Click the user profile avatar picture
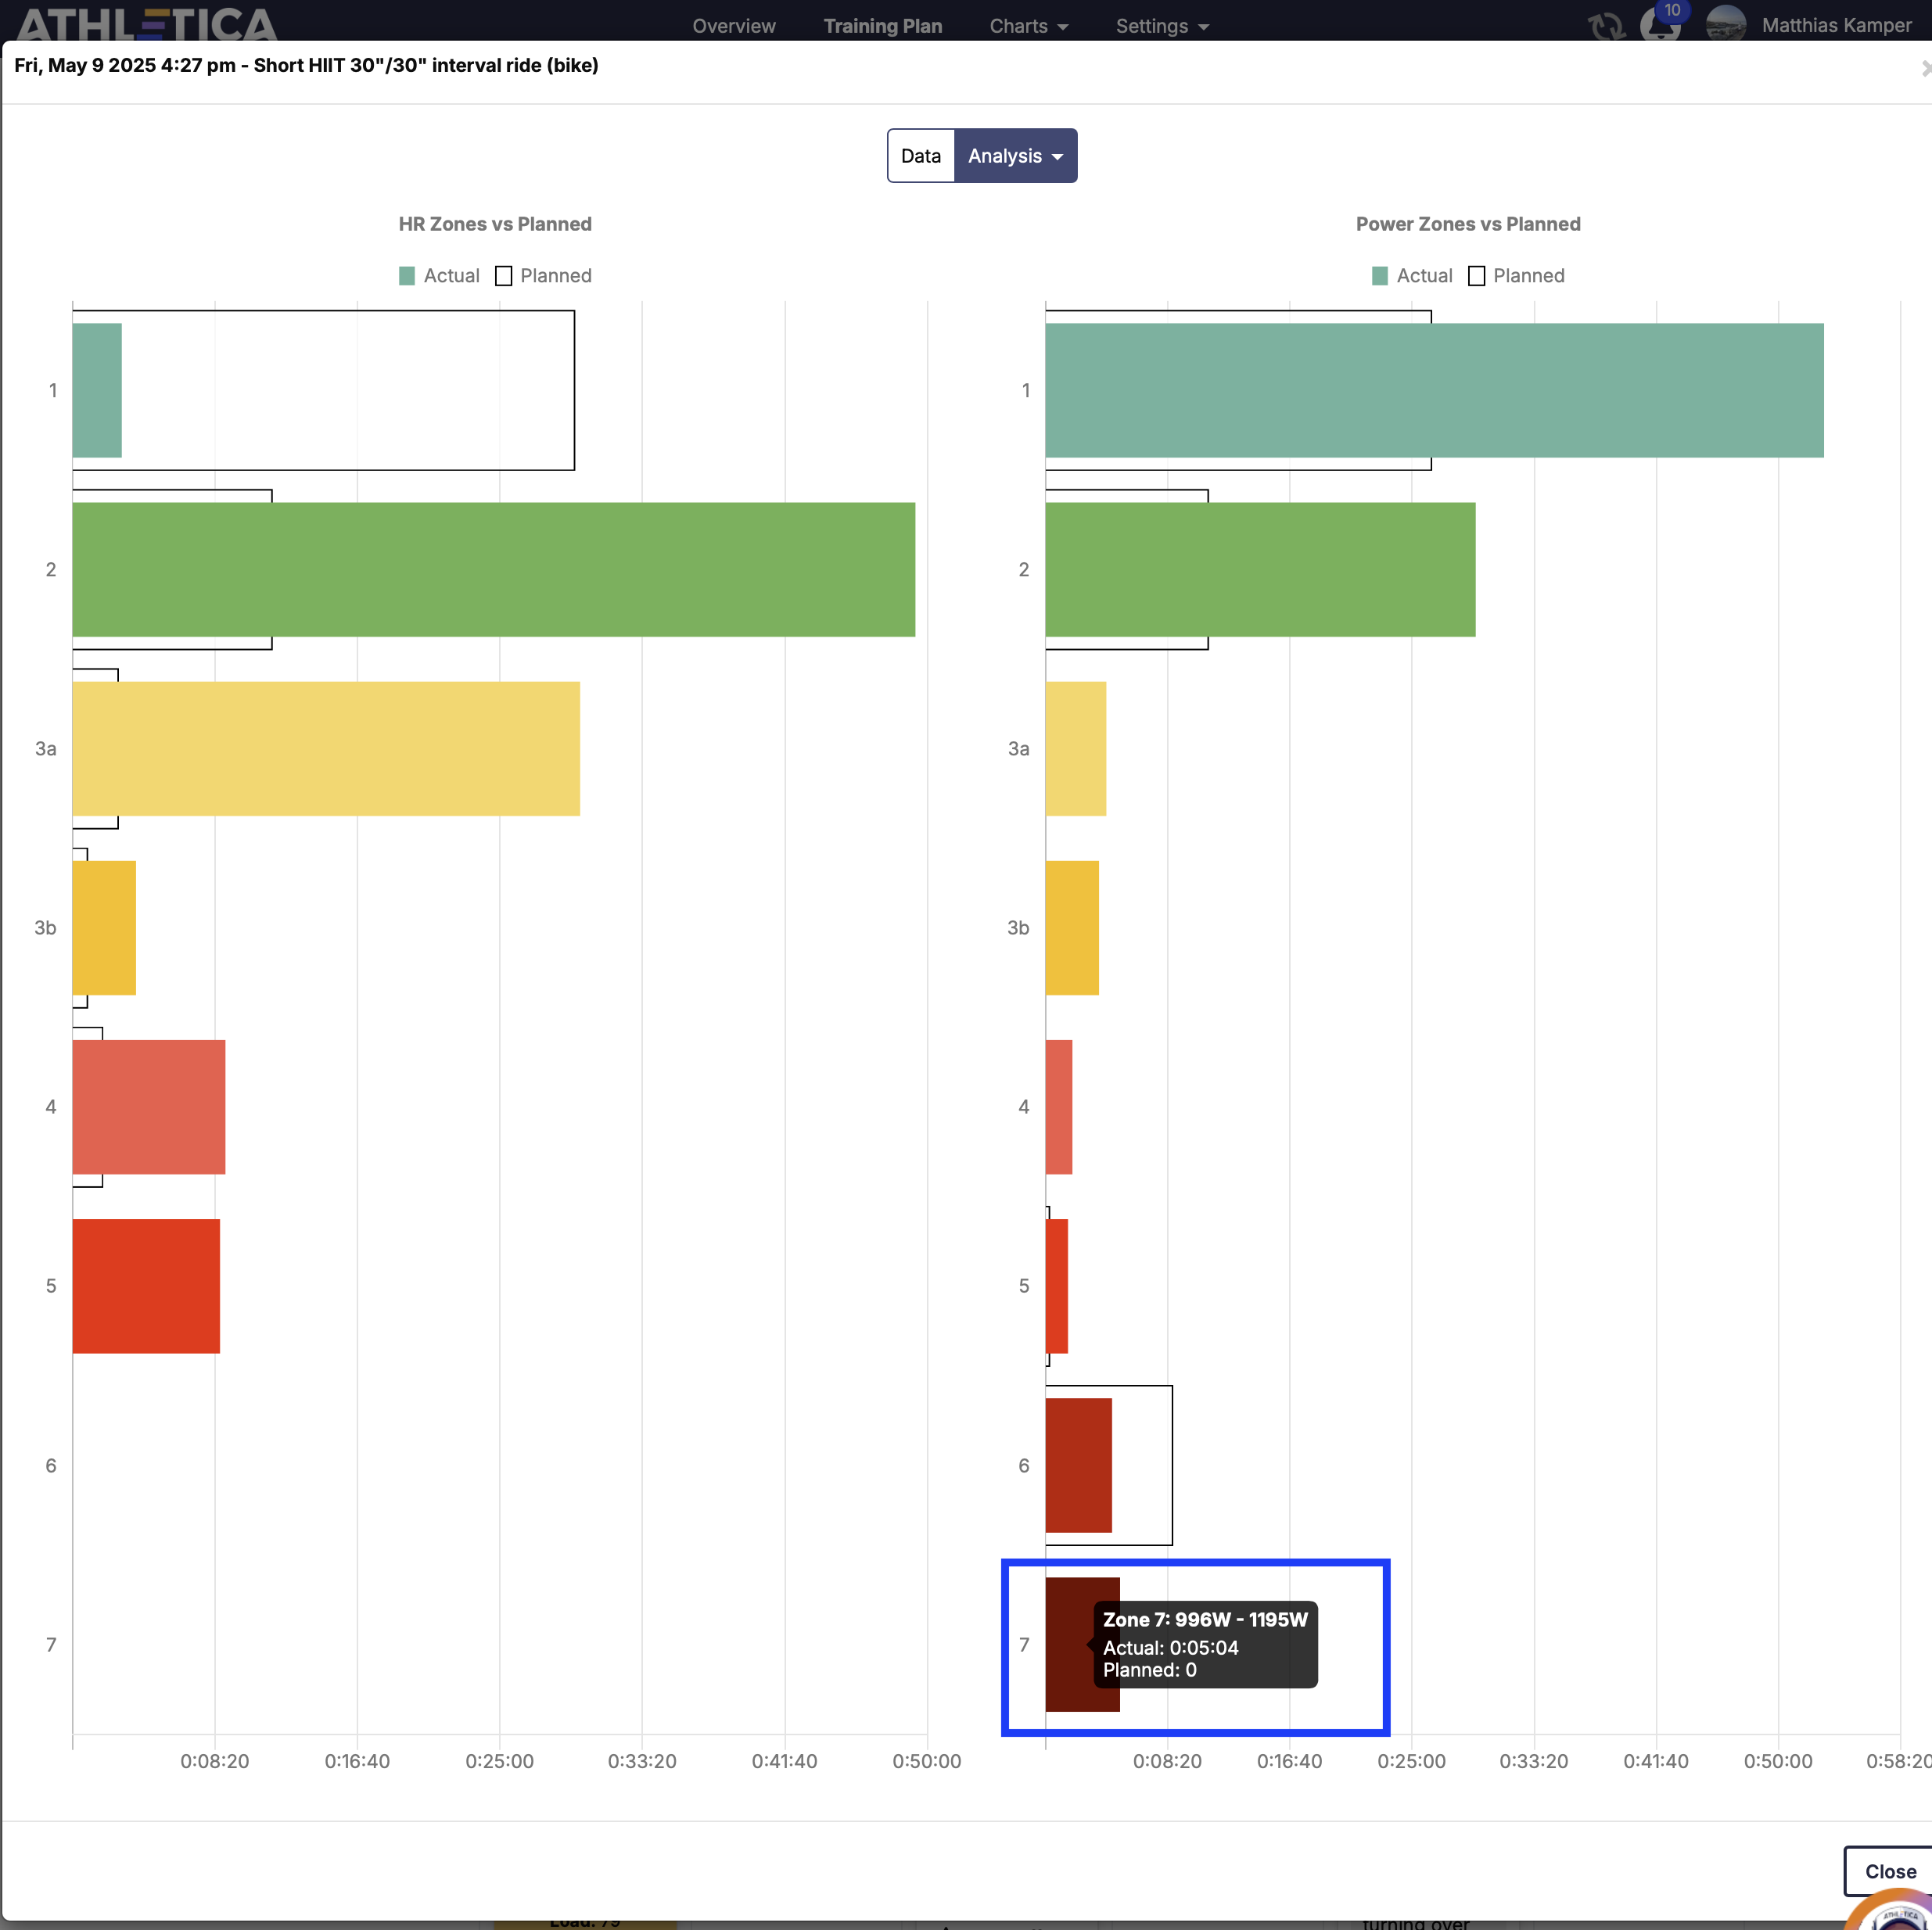The height and width of the screenshot is (1930, 1932). [1725, 24]
